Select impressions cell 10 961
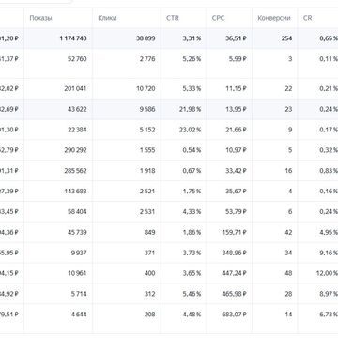The width and height of the screenshot is (338, 338). pyautogui.click(x=77, y=273)
